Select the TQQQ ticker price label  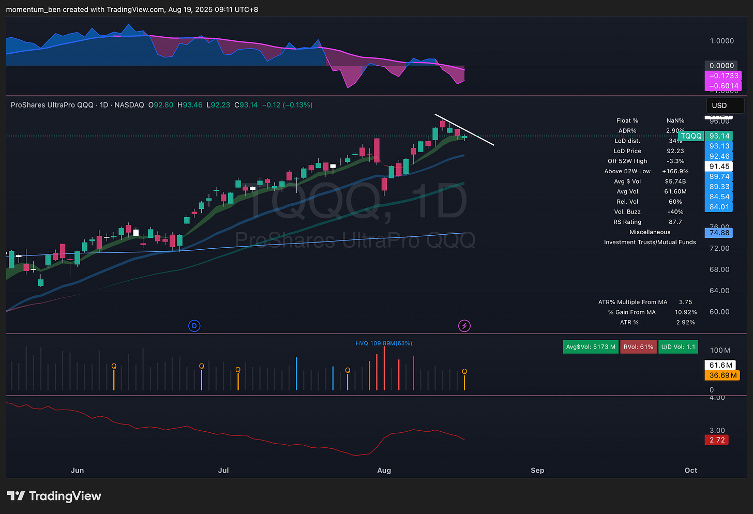click(691, 136)
